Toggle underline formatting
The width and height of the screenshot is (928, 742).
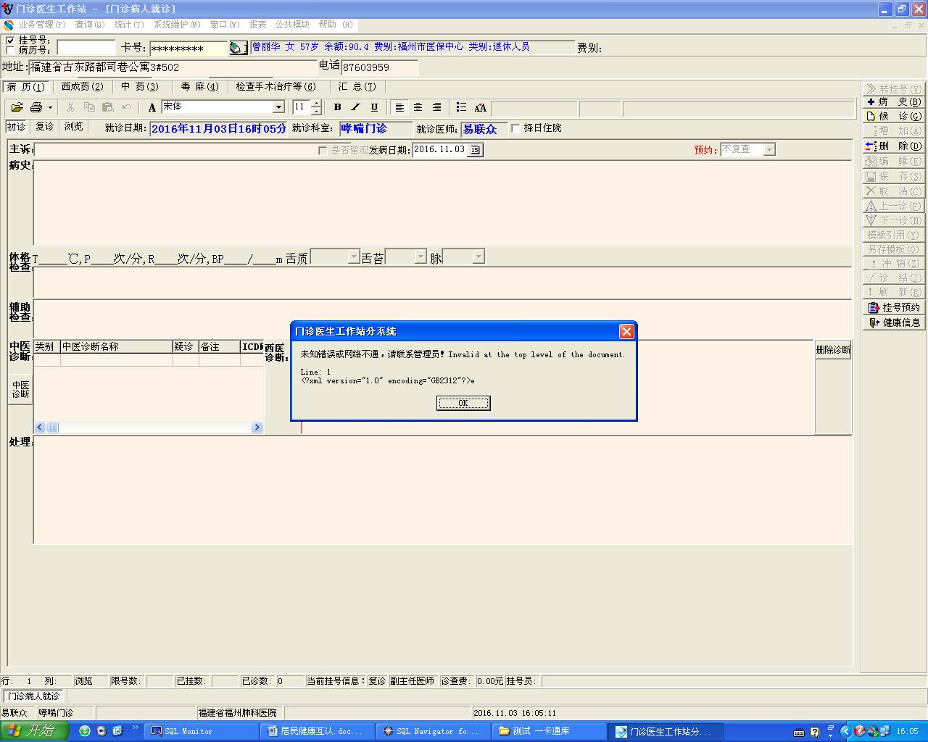[x=374, y=107]
